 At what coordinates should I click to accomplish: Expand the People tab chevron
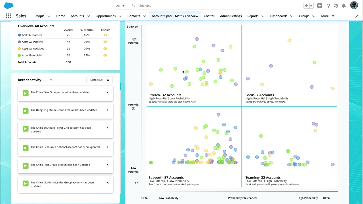[49, 16]
